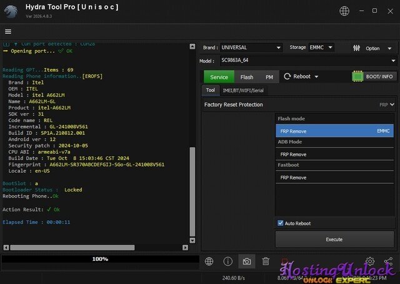Click the log line 'Model : itel A662LM'
This screenshot has height=284, width=400.
36,95
